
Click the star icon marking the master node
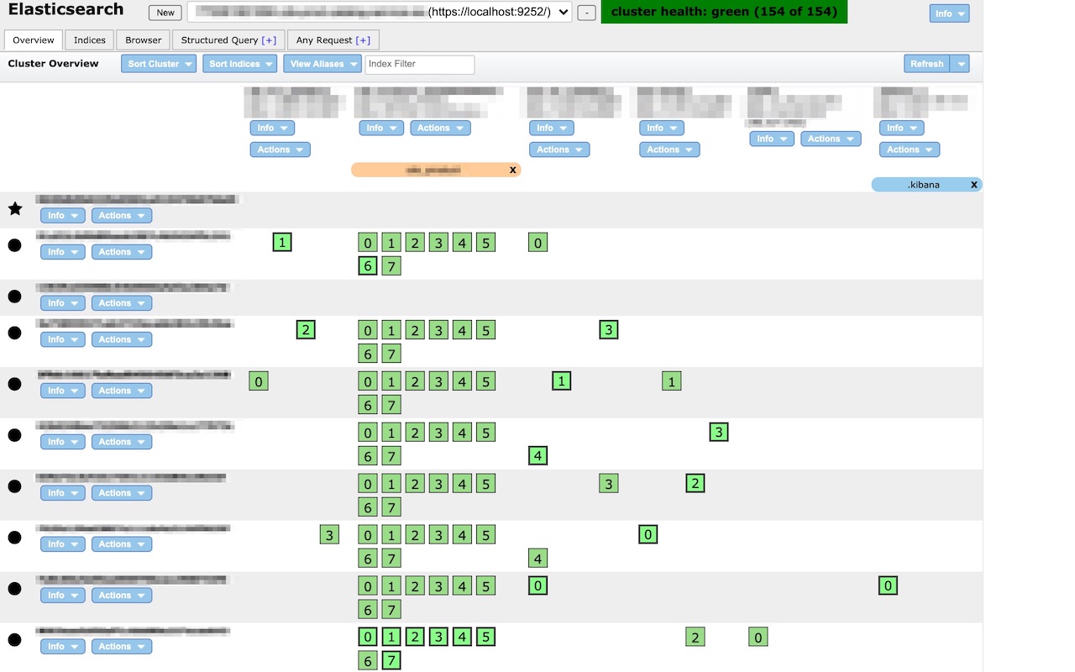coord(14,208)
